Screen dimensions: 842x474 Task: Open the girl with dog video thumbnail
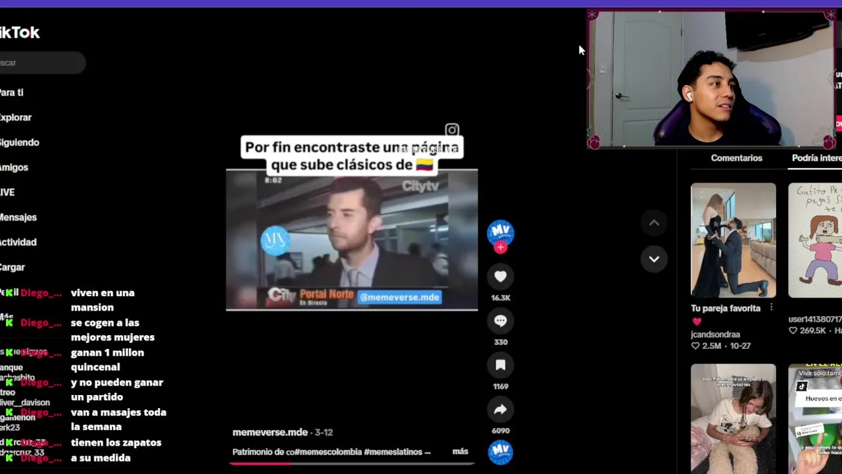(733, 419)
